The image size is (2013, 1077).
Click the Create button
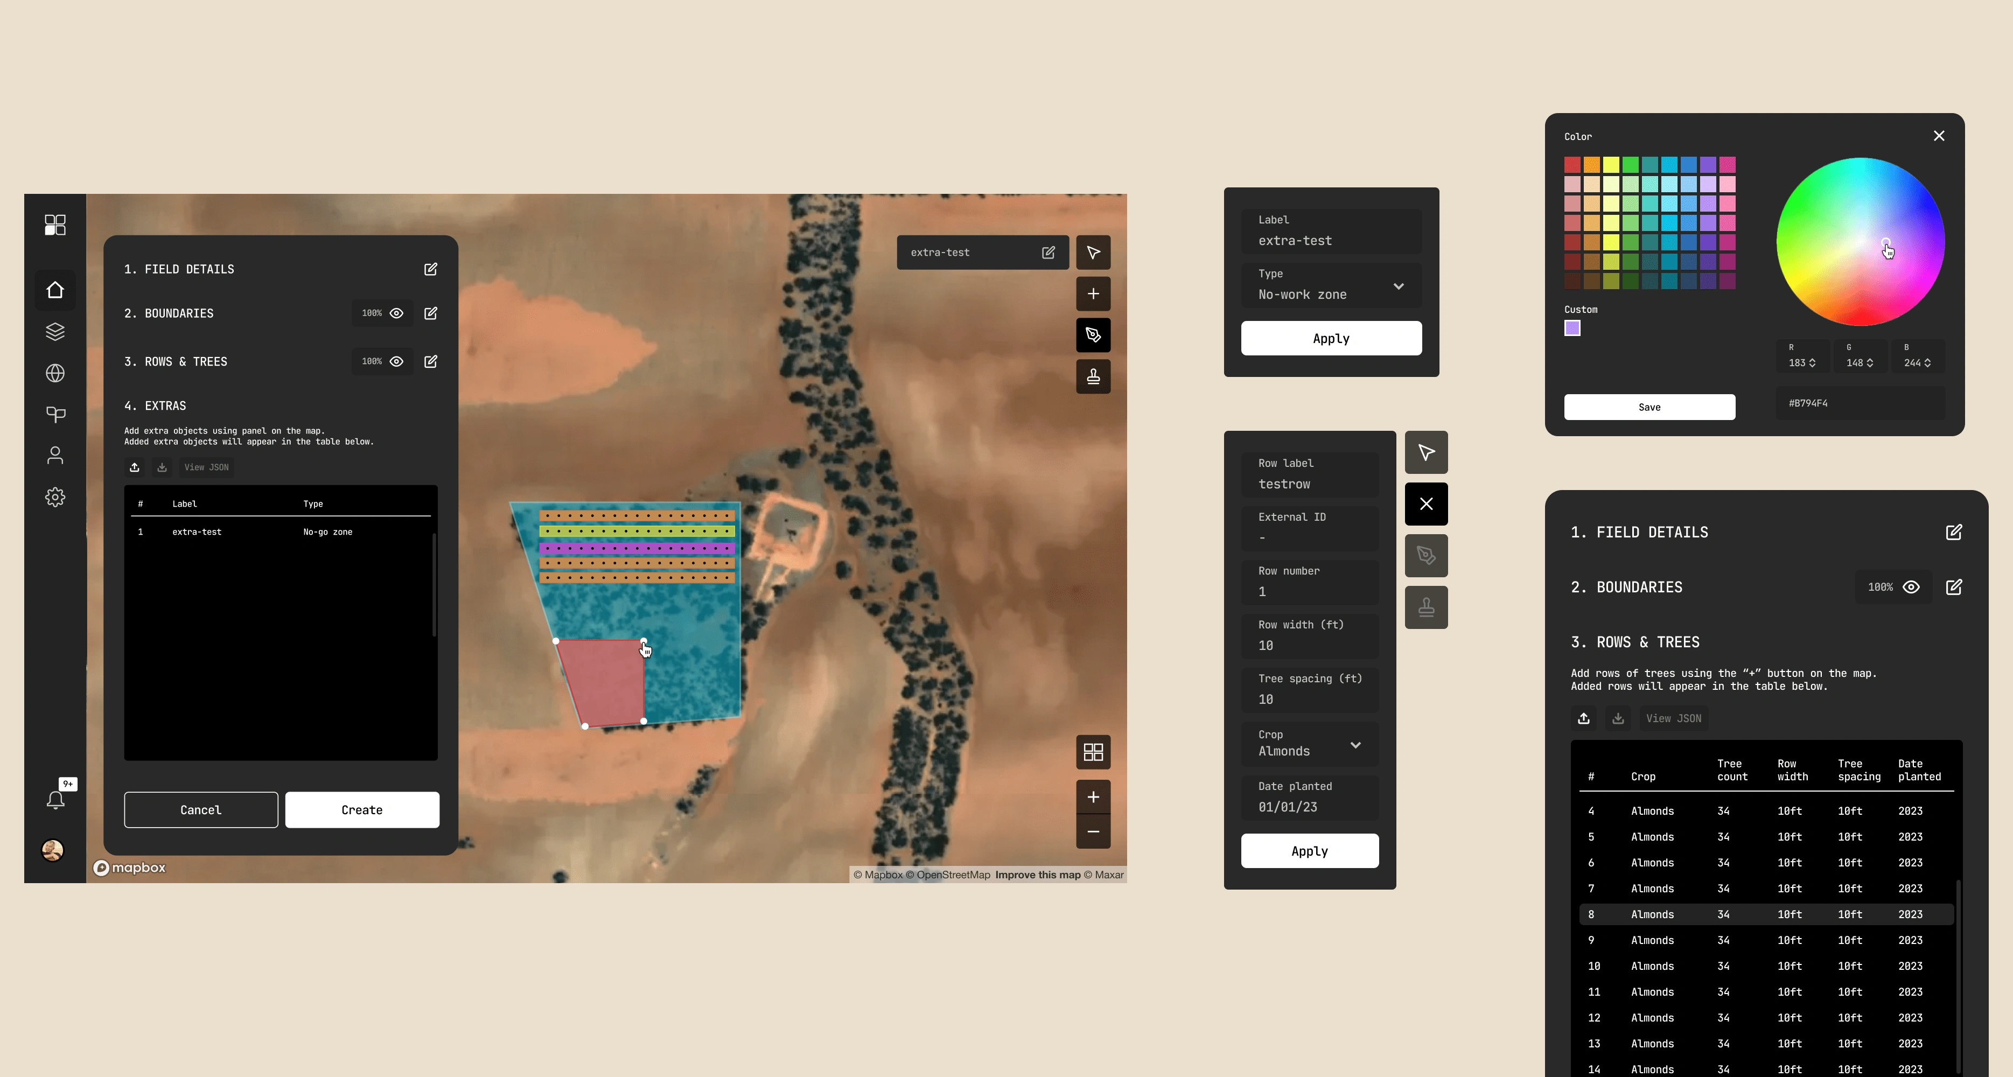pyautogui.click(x=362, y=810)
